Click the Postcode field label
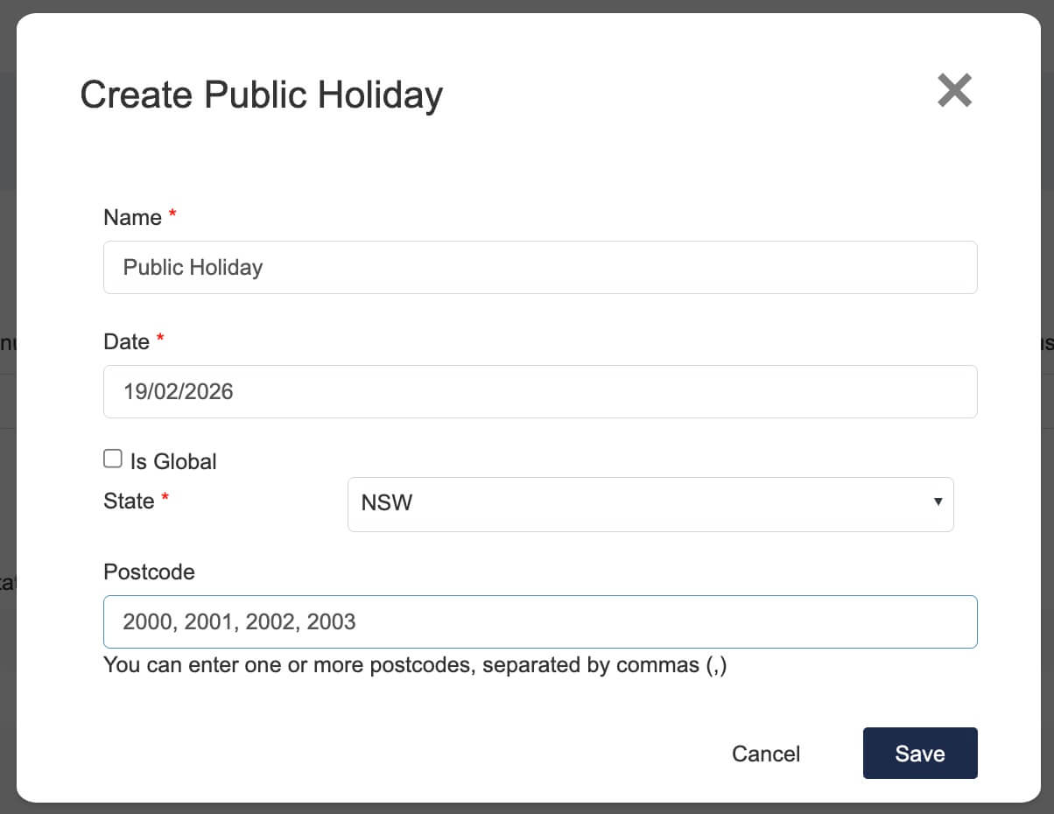 tap(149, 572)
